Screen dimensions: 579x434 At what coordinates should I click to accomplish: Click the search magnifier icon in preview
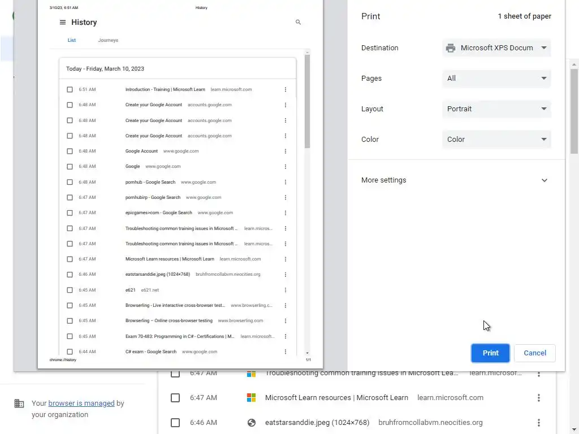point(298,22)
